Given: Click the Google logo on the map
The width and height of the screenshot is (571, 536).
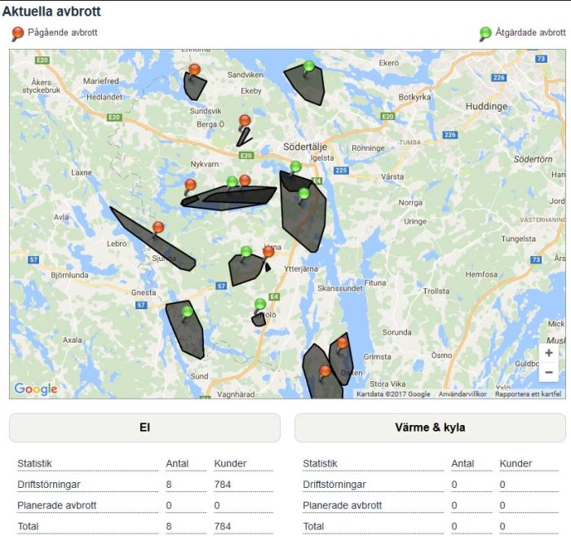Looking at the screenshot, I should [x=36, y=389].
